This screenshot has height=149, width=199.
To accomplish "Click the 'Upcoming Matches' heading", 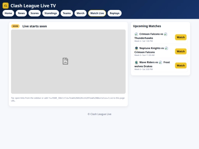I will point(147,26).
